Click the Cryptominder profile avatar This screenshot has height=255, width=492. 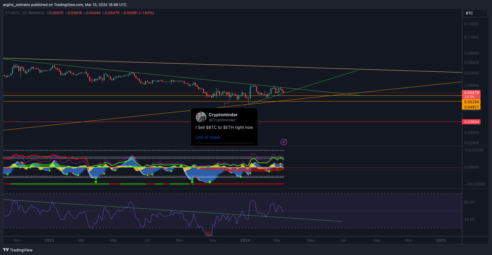(x=201, y=117)
